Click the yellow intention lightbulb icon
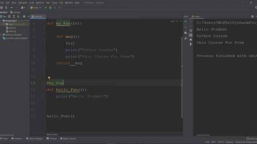 click(x=49, y=78)
